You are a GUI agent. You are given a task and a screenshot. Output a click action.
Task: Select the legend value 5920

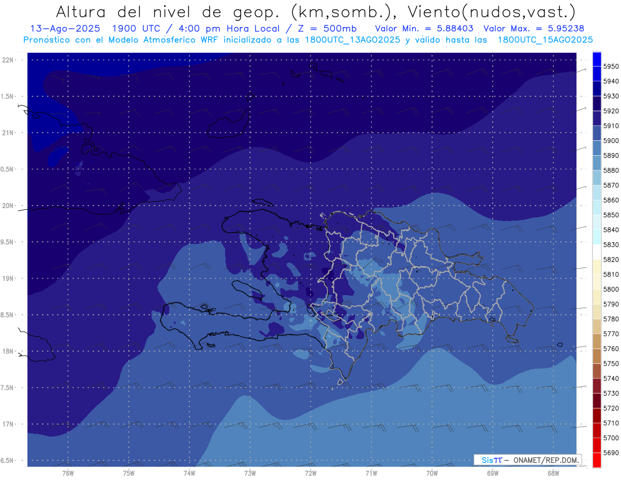(611, 111)
